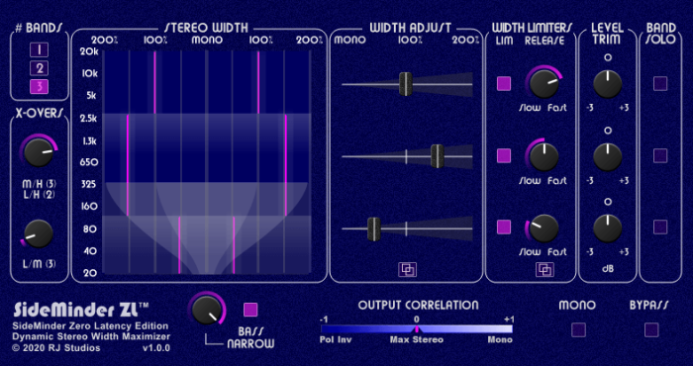Select 1 band button
Image resolution: width=693 pixels, height=366 pixels.
coord(39,50)
